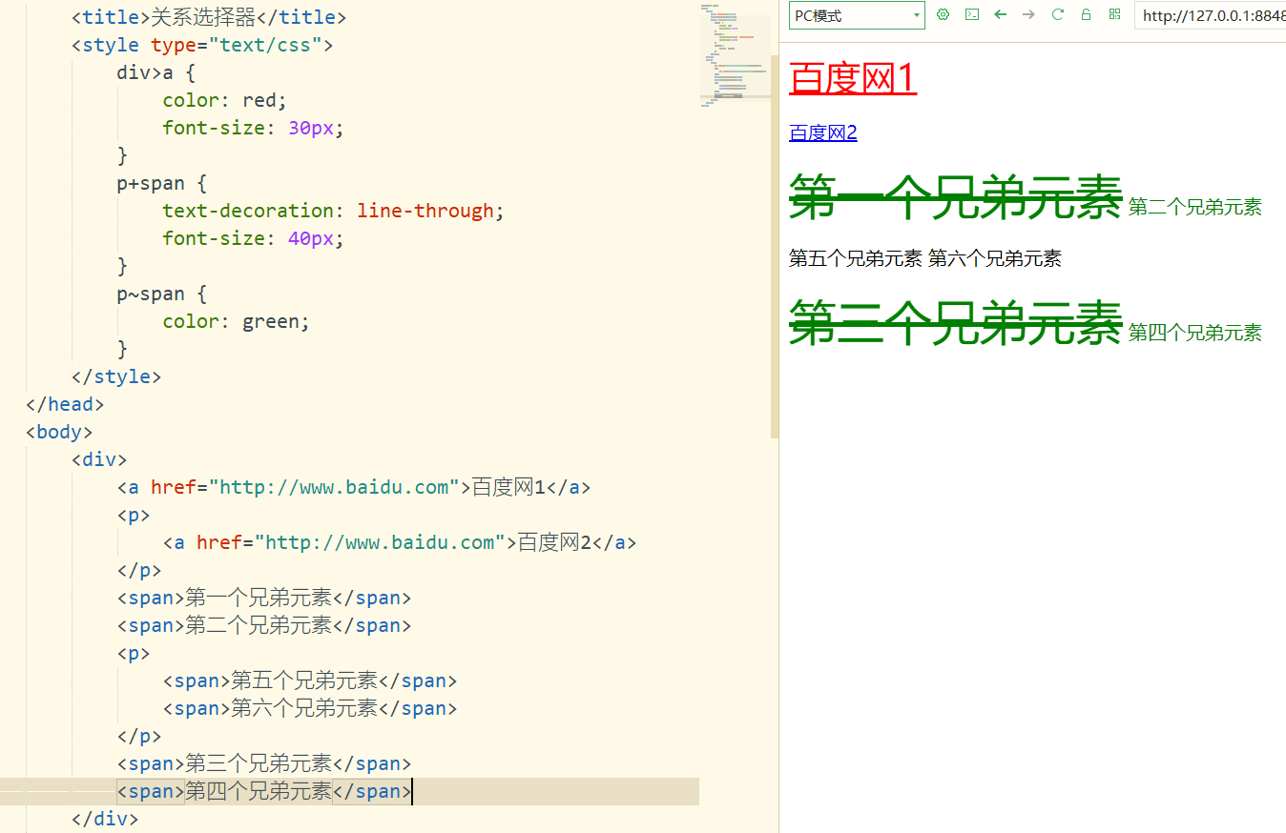Screen dimensions: 1286x833
Task: Click the span line 第一个兄弟元素 in code
Action: [264, 598]
